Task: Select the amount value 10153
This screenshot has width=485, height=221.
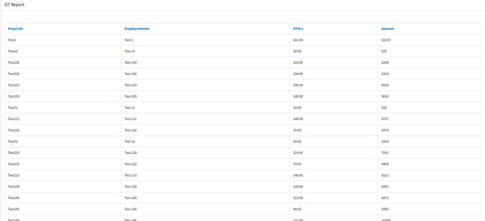Action: coord(386,40)
